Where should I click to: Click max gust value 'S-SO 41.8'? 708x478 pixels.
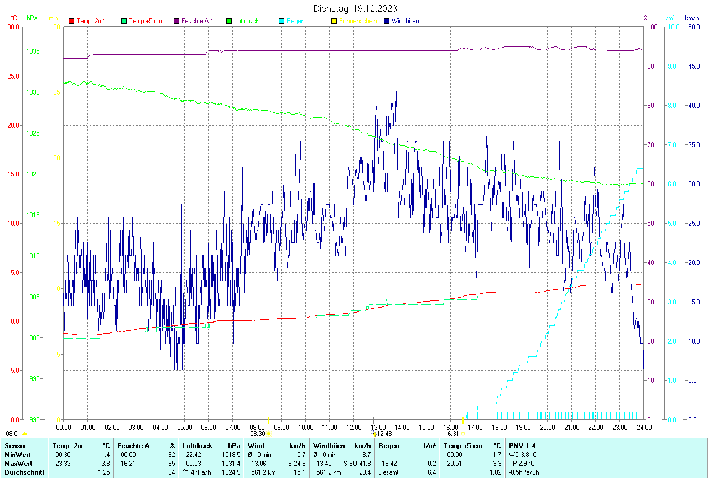[357, 463]
